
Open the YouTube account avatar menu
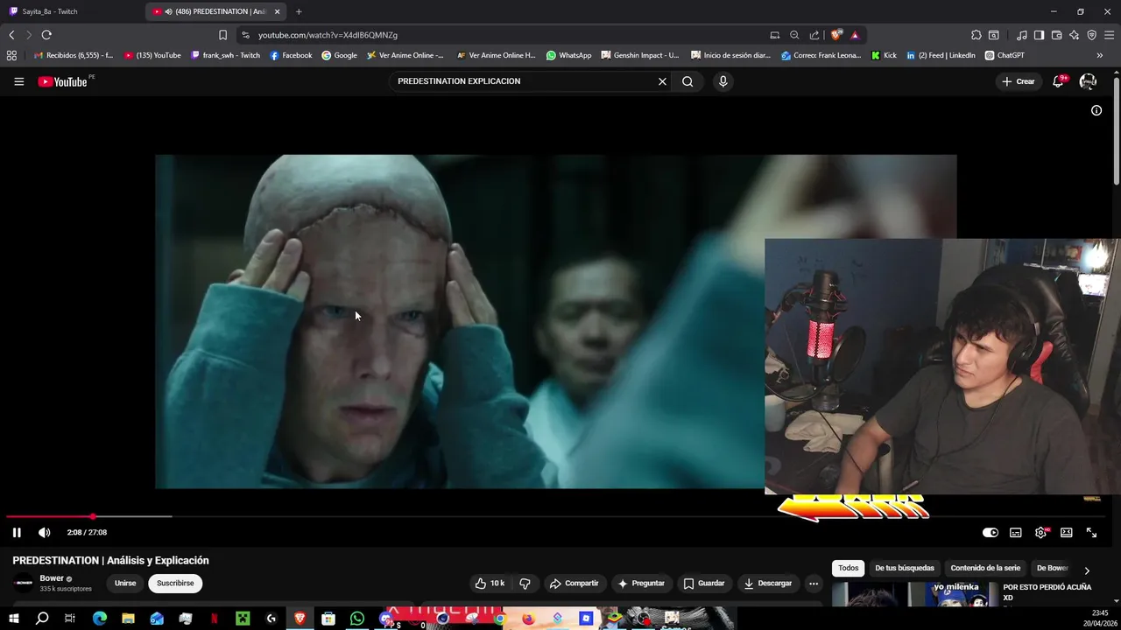pos(1088,81)
